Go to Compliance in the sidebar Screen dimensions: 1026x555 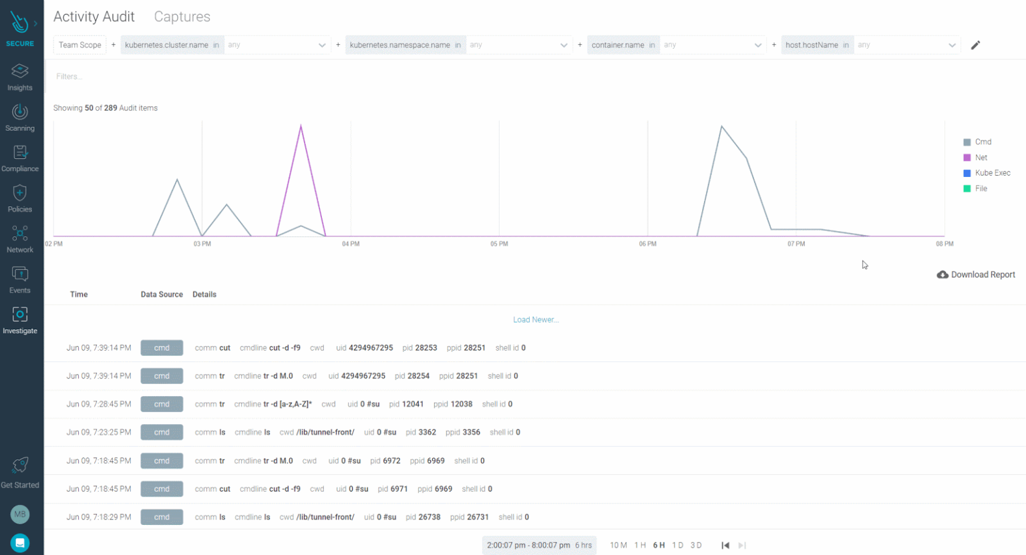pos(20,153)
